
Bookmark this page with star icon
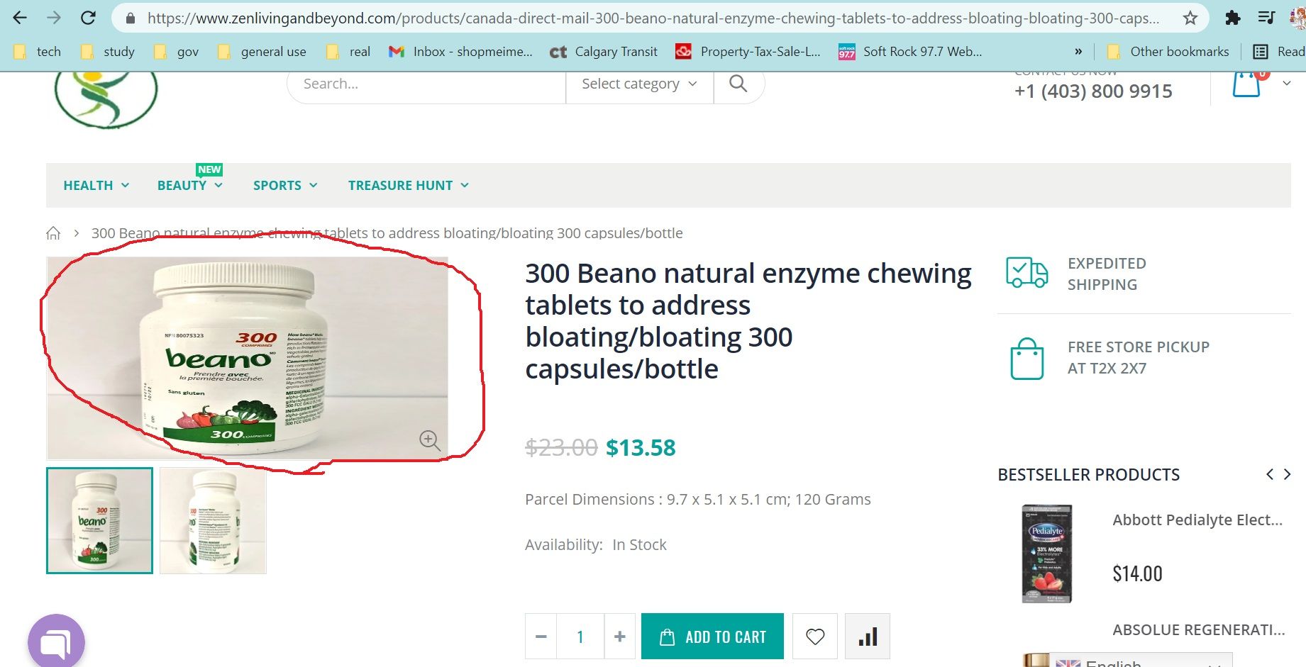click(x=1190, y=18)
